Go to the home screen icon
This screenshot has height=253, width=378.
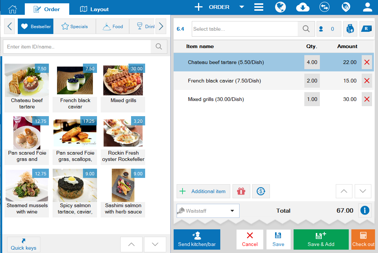(13, 9)
